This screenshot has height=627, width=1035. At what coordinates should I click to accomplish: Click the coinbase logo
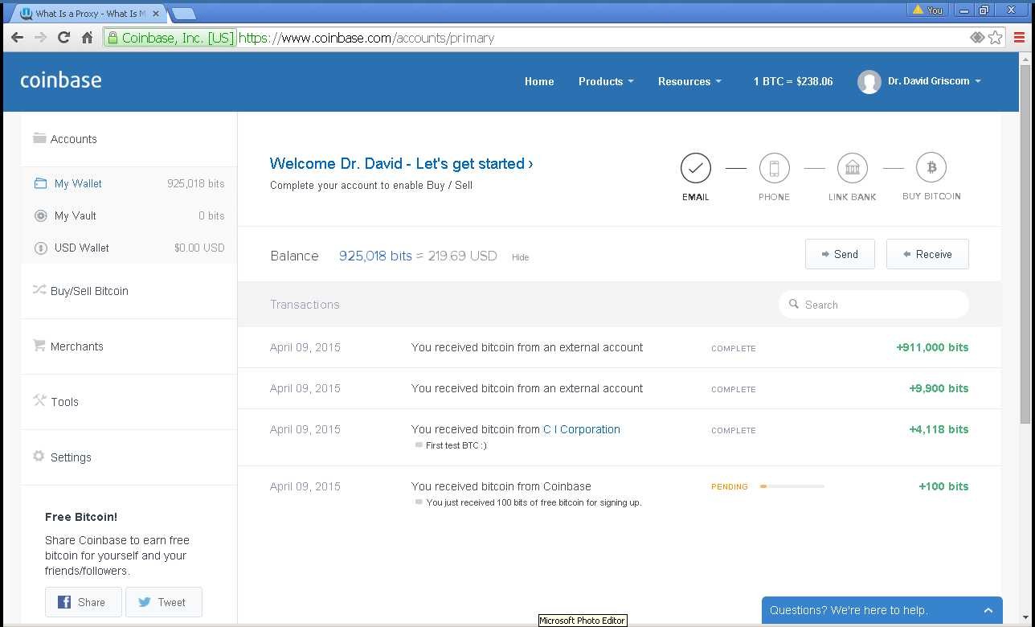[x=61, y=80]
